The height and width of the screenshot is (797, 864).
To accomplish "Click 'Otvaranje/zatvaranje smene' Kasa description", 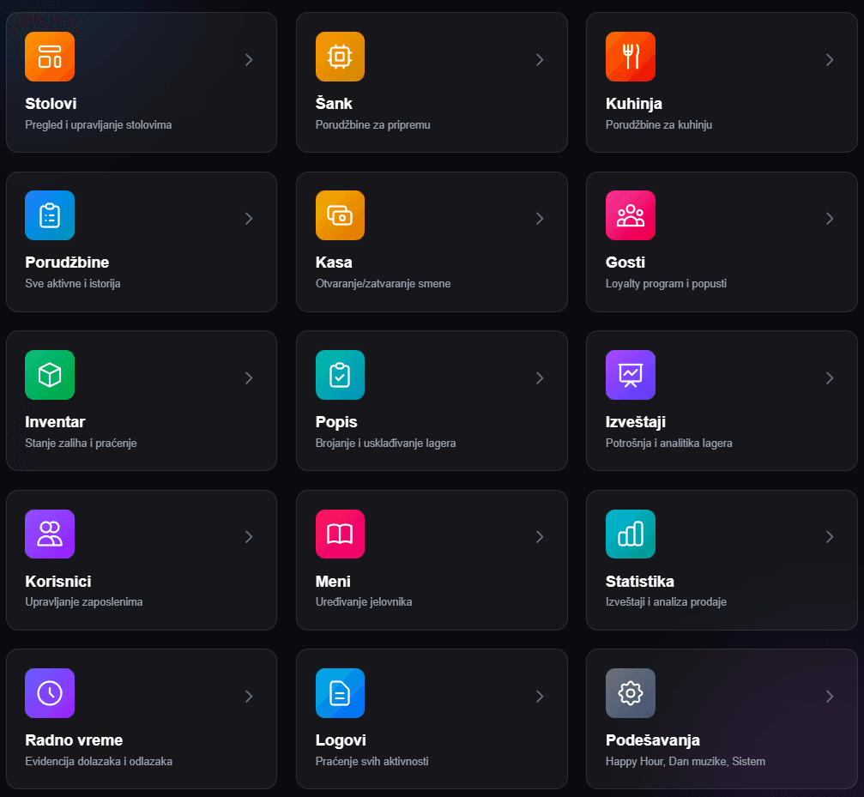I will coord(383,284).
